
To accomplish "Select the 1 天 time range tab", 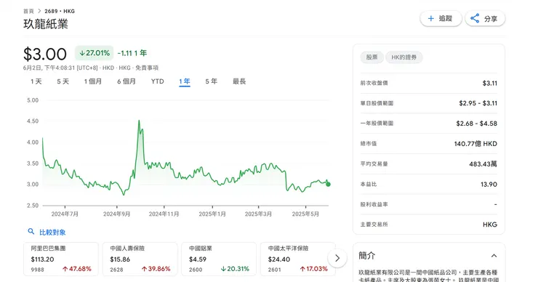I will (x=36, y=81).
